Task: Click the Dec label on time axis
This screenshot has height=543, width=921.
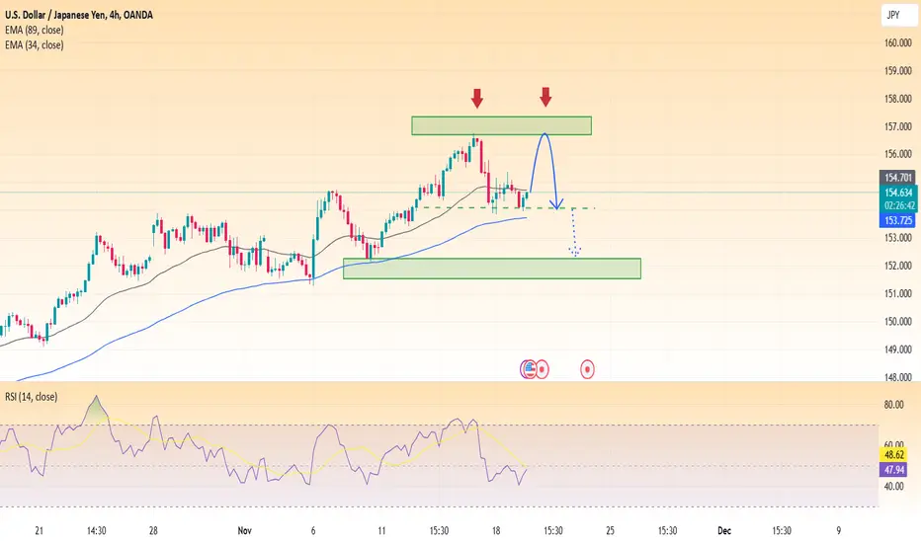Action: coord(724,531)
